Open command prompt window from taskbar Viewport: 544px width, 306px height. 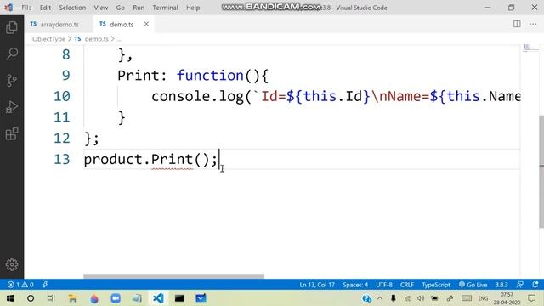click(x=179, y=298)
